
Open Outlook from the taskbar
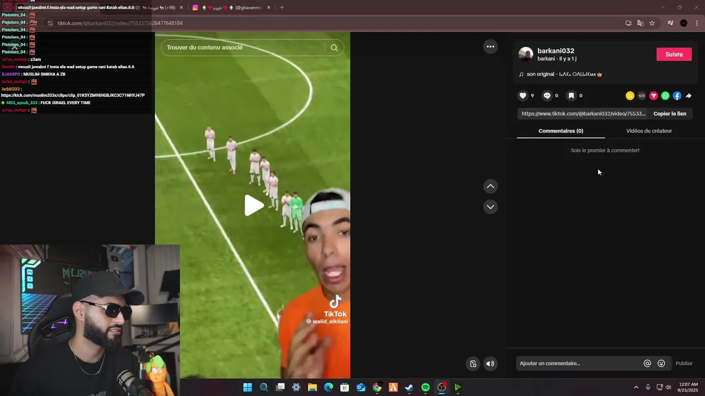pyautogui.click(x=361, y=387)
